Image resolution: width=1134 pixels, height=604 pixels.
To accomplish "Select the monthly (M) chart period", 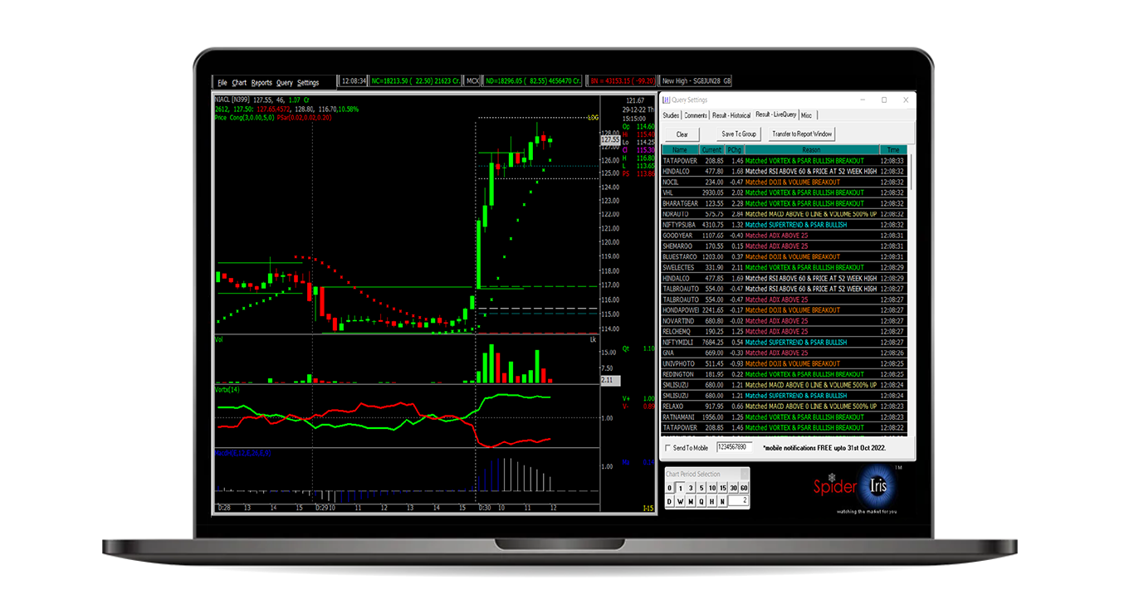I will click(x=692, y=501).
